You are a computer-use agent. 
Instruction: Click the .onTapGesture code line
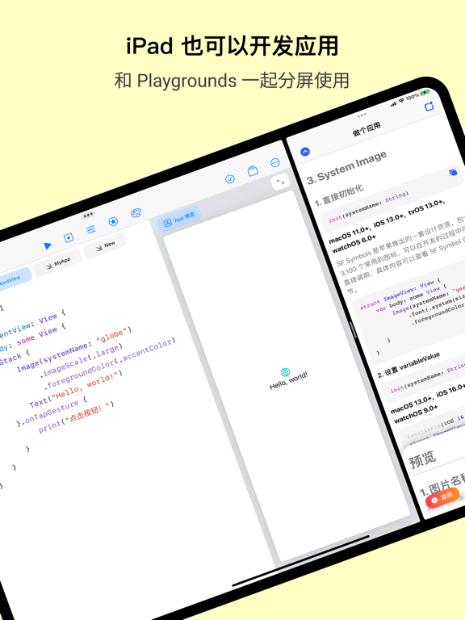coord(52,412)
